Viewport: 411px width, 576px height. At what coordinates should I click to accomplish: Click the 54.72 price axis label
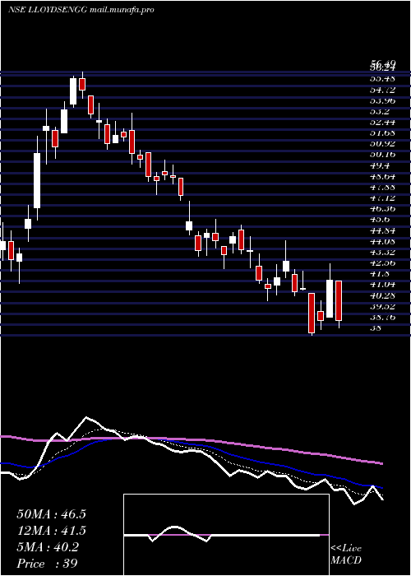pos(382,89)
